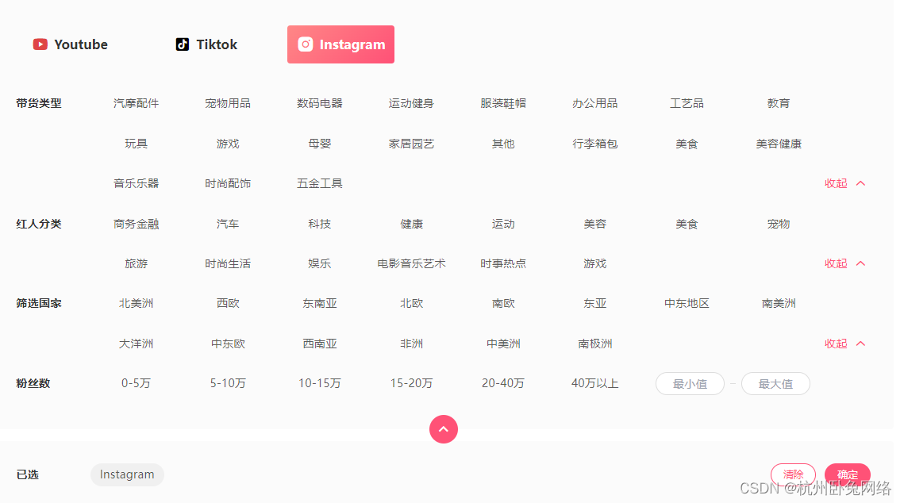Select 0-5万 follower range

click(x=136, y=383)
